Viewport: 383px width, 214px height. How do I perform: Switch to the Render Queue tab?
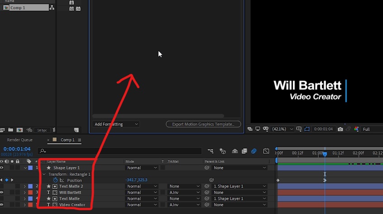(20, 140)
